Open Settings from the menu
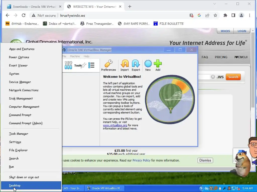Viewport: 257px width, 192px height. click(31, 142)
